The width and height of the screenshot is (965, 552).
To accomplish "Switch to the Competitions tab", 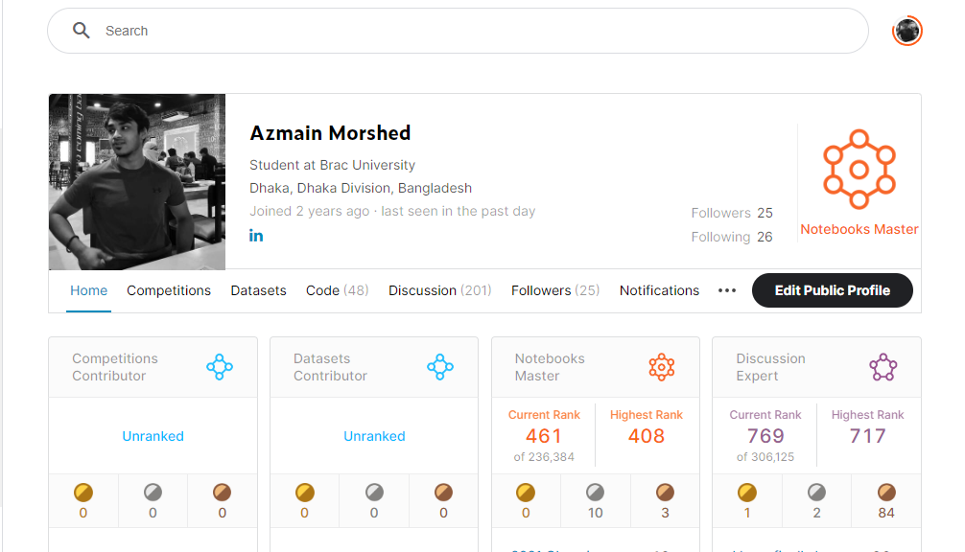I will click(169, 290).
